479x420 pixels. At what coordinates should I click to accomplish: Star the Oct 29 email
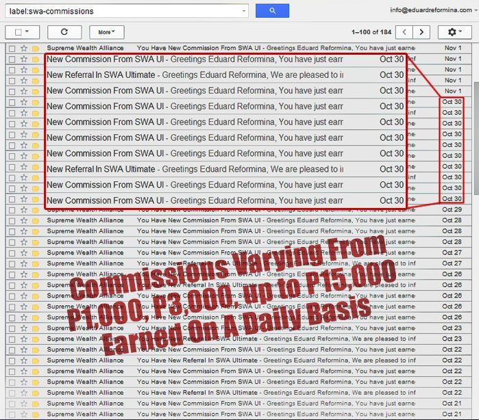point(24,210)
